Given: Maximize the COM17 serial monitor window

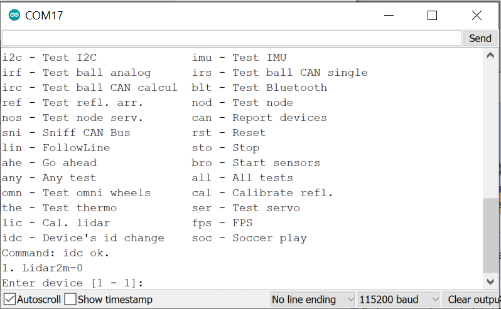Looking at the screenshot, I should 432,15.
